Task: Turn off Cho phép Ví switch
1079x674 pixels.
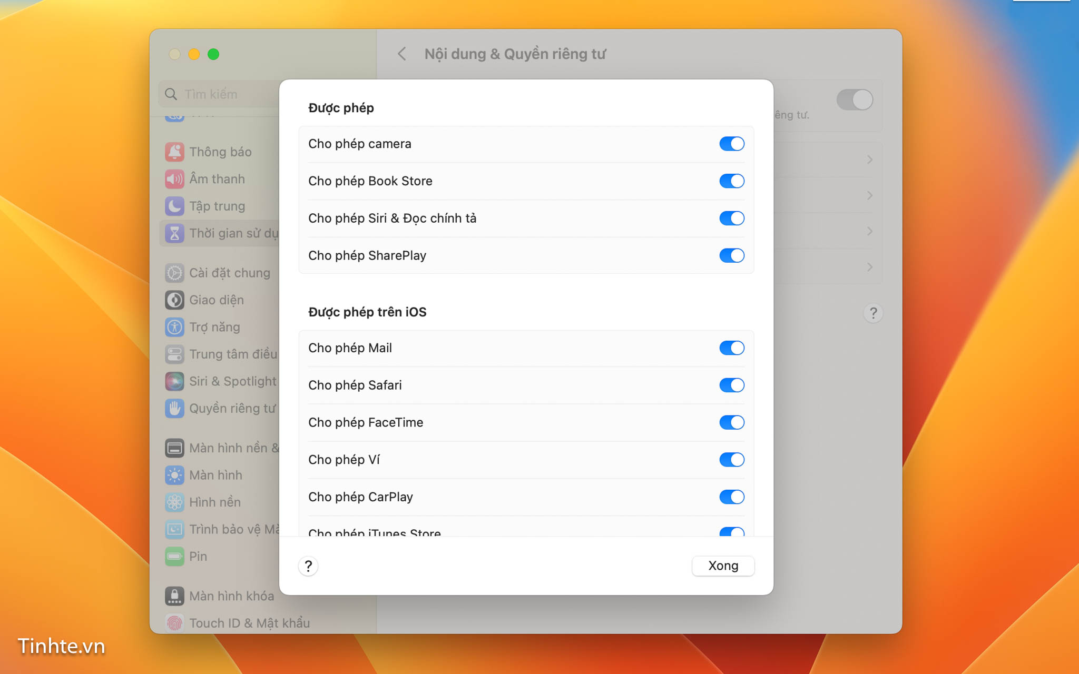Action: (x=732, y=460)
